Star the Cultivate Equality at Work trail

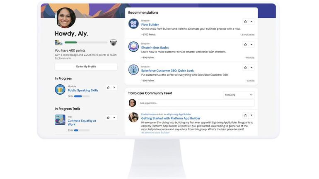click(108, 118)
